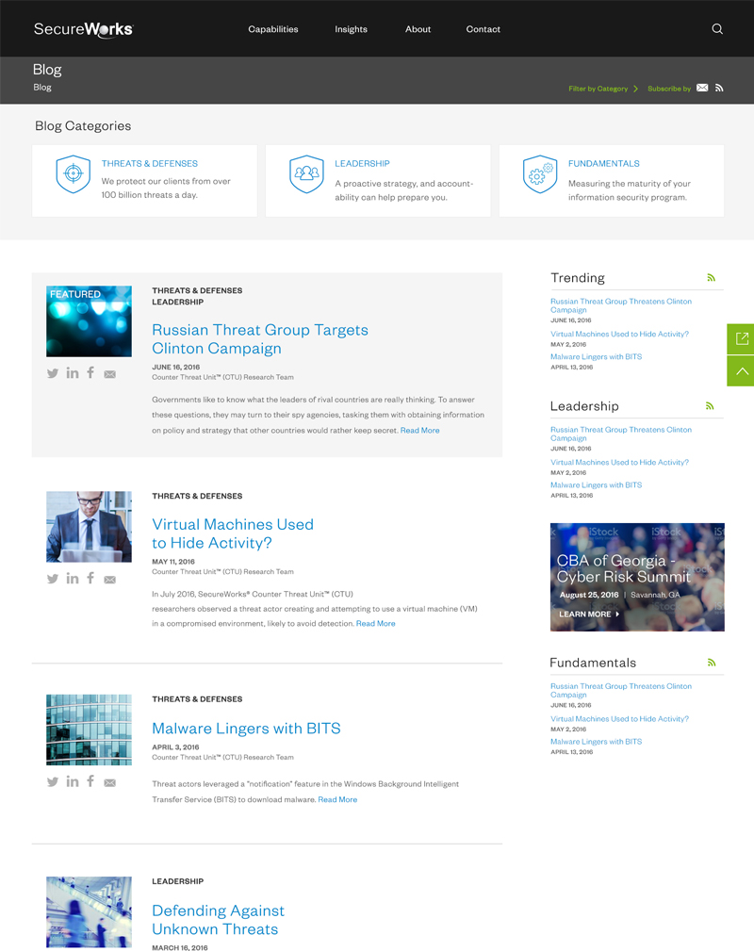This screenshot has height=951, width=754.
Task: Share Malware Lingers post on LinkedIn
Action: (73, 781)
